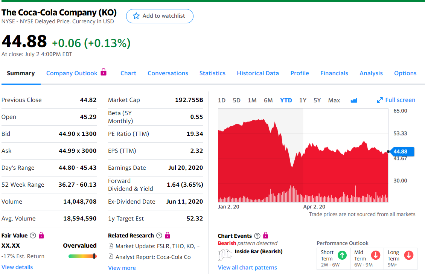Click the PE Ratio value 19.34

point(195,134)
